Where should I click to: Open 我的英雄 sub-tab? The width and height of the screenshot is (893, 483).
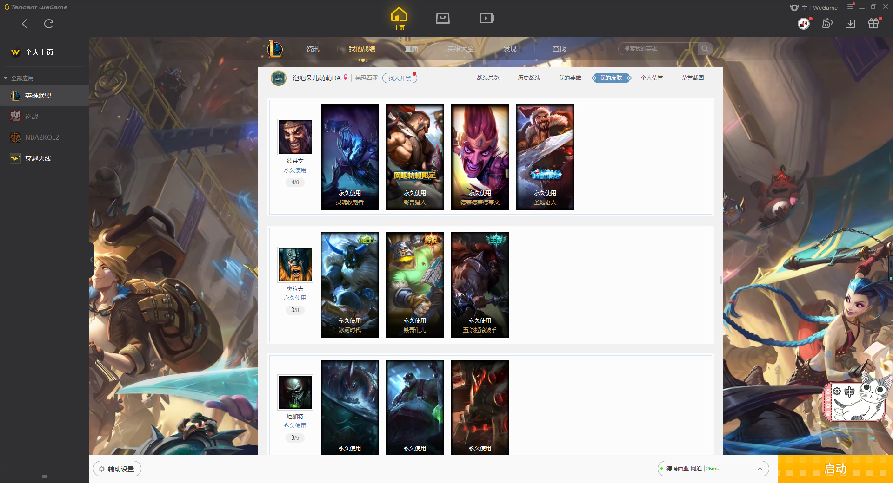(570, 78)
